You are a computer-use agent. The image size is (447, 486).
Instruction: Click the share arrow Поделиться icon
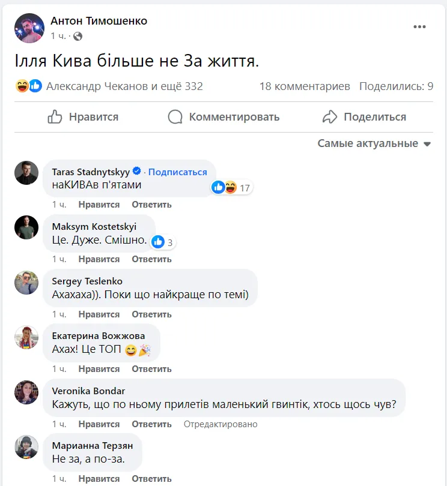(330, 116)
